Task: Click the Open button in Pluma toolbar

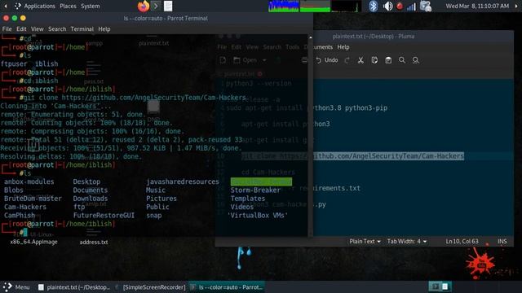Action: (246, 60)
